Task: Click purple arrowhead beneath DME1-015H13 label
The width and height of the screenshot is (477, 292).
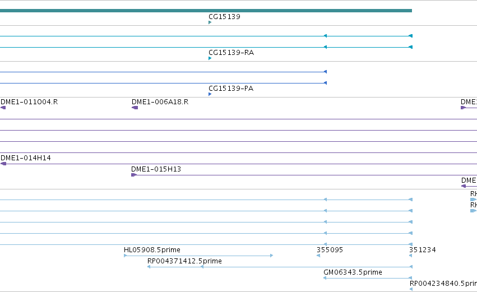Action: click(133, 175)
